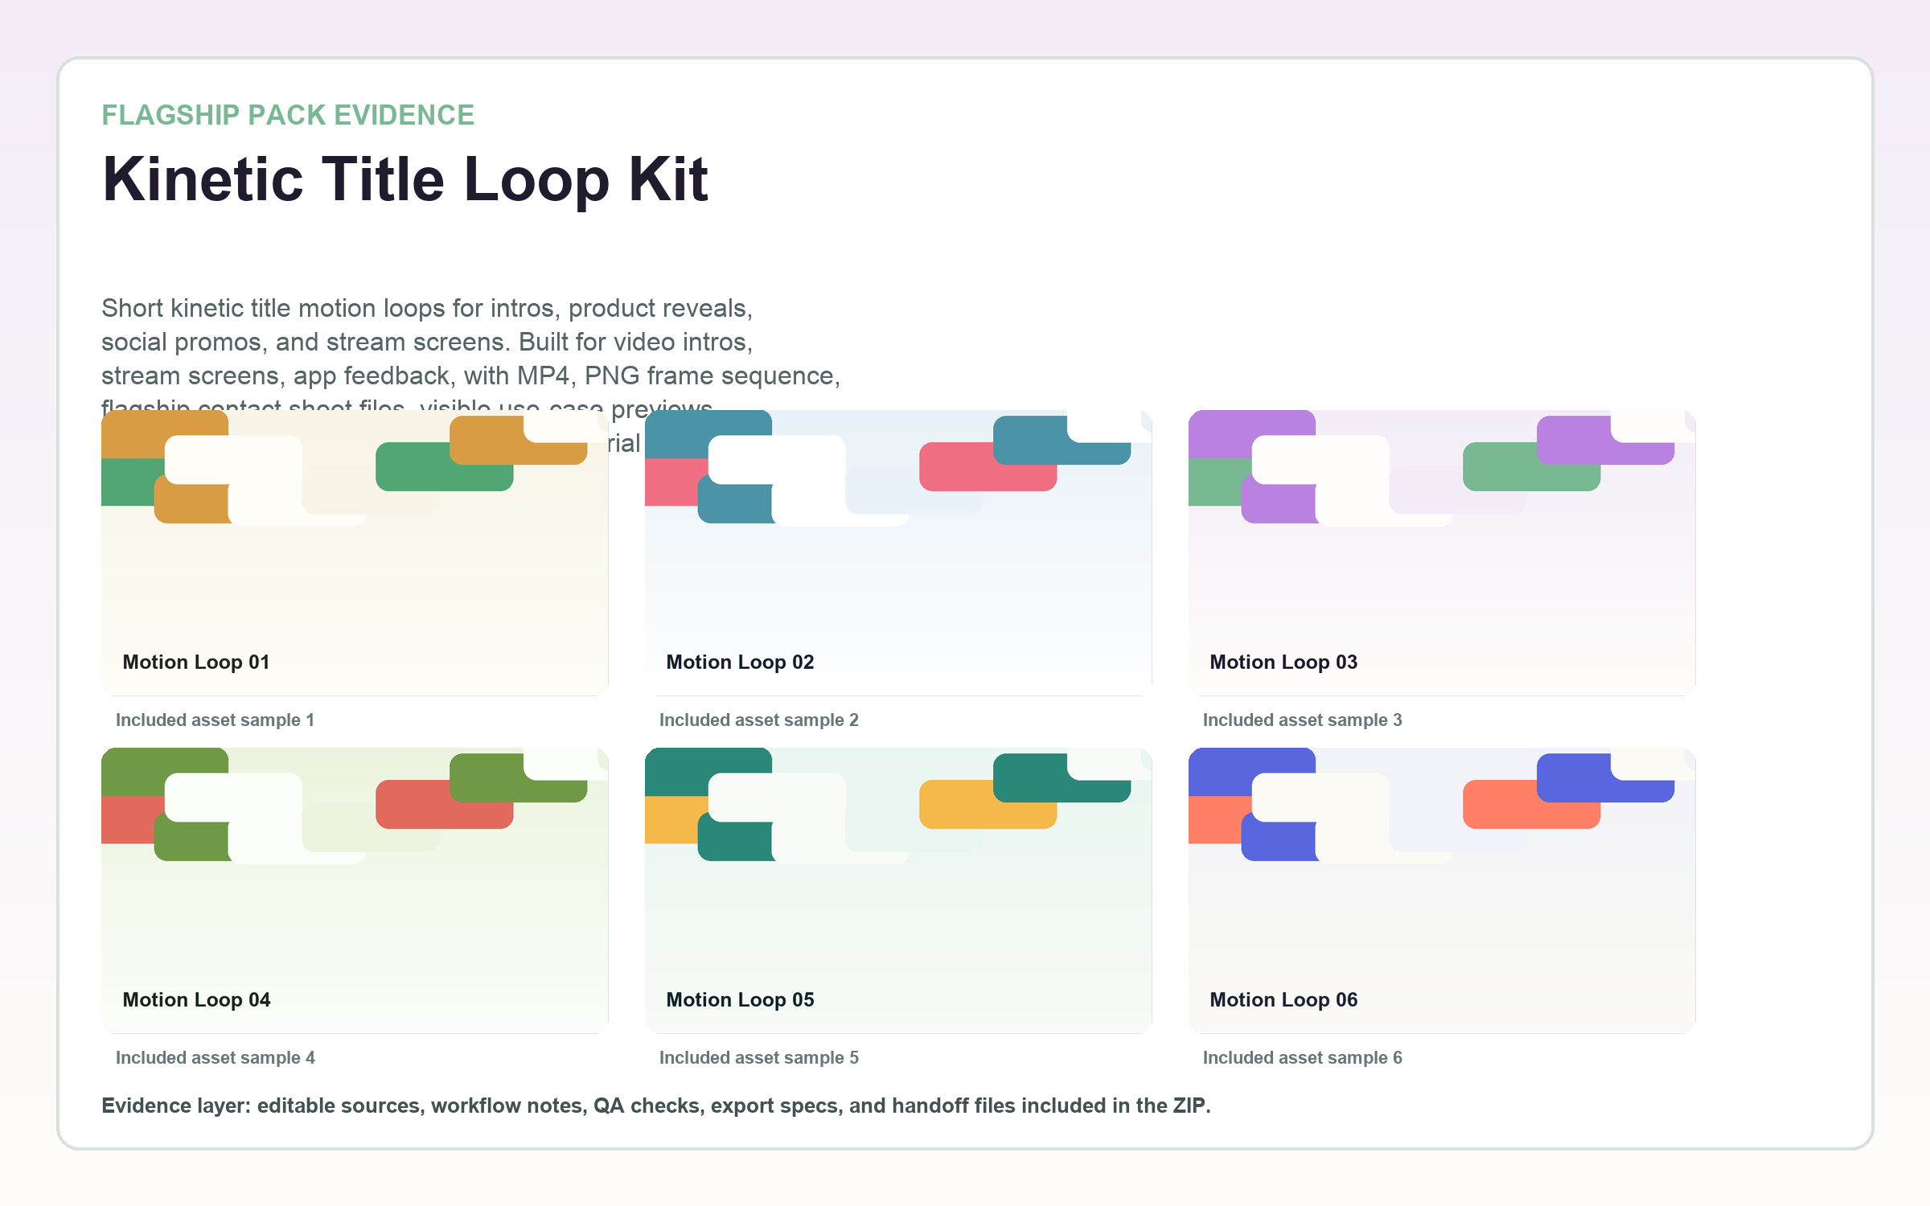Open the Motion Loop 06 thumbnail
Viewport: 1930px width, 1206px height.
[x=1442, y=890]
